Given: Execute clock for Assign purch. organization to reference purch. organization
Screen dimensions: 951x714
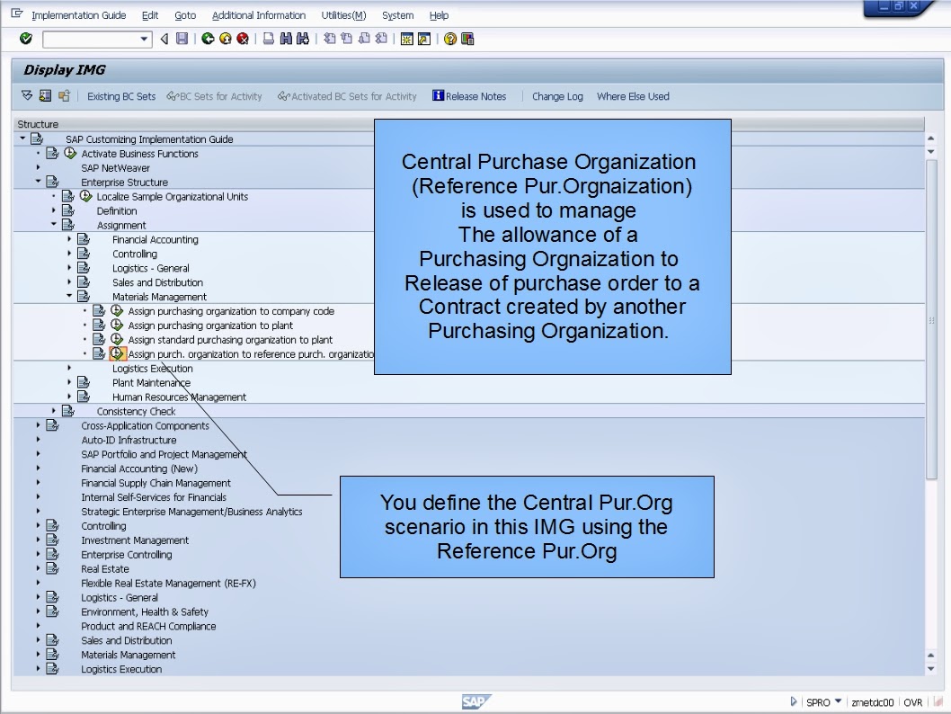Looking at the screenshot, I should 117,353.
